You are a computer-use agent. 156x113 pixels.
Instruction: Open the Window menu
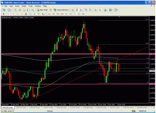38,6
